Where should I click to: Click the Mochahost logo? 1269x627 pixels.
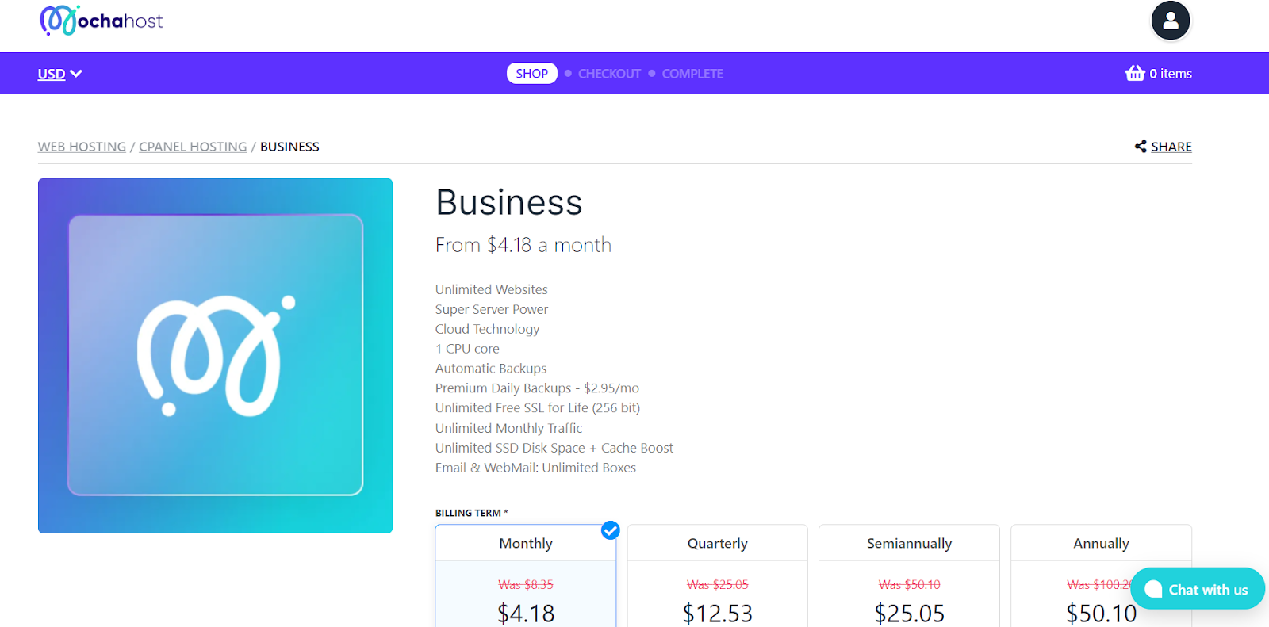click(101, 21)
